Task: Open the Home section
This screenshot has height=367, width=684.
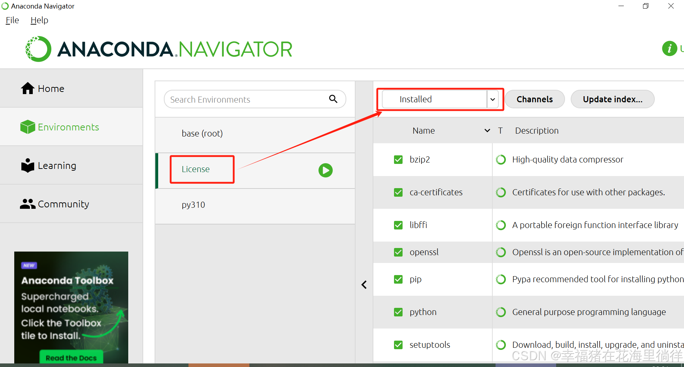Action: 71,88
